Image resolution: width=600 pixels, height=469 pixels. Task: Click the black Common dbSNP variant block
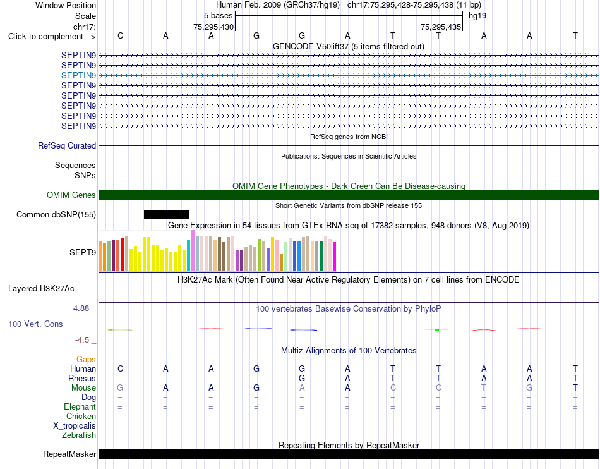(167, 214)
